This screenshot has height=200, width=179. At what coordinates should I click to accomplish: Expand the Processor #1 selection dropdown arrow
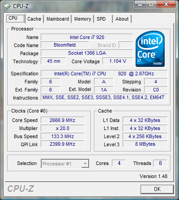85,164
